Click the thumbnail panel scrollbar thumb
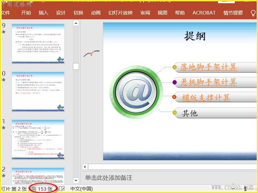The height and width of the screenshot is (193, 258). [76, 67]
